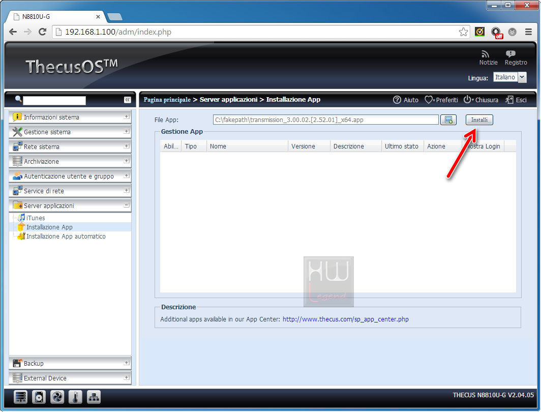
Task: Open the Lingua Italiano dropdown
Action: [510, 77]
